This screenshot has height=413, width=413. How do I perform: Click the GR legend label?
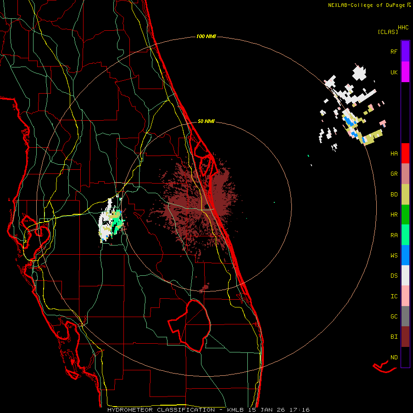[394, 174]
